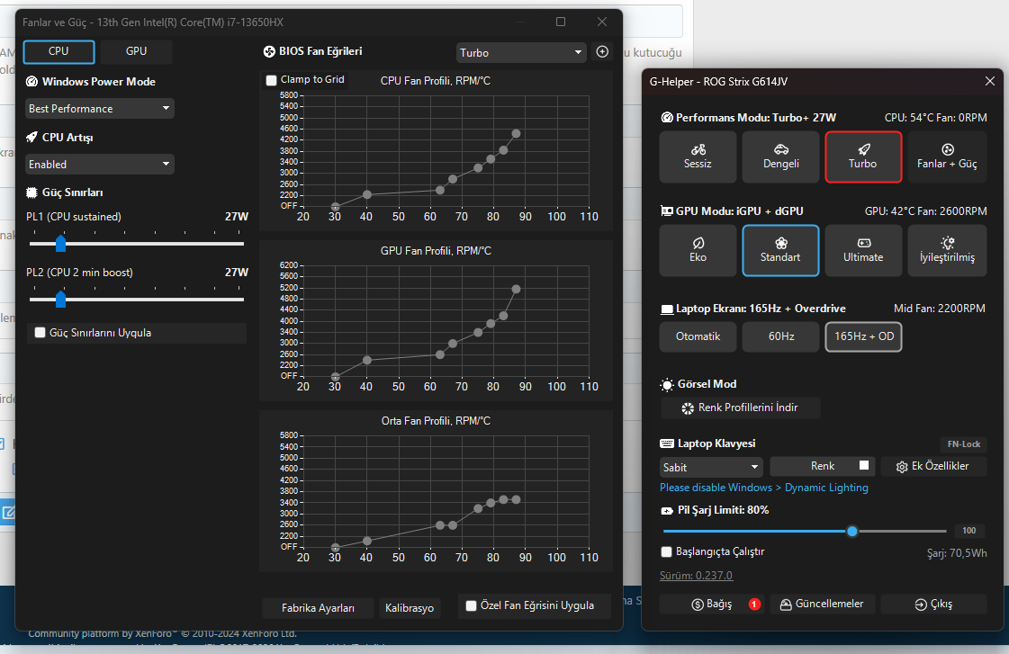The height and width of the screenshot is (654, 1009).
Task: Select the Turbo performance mode
Action: [x=863, y=157]
